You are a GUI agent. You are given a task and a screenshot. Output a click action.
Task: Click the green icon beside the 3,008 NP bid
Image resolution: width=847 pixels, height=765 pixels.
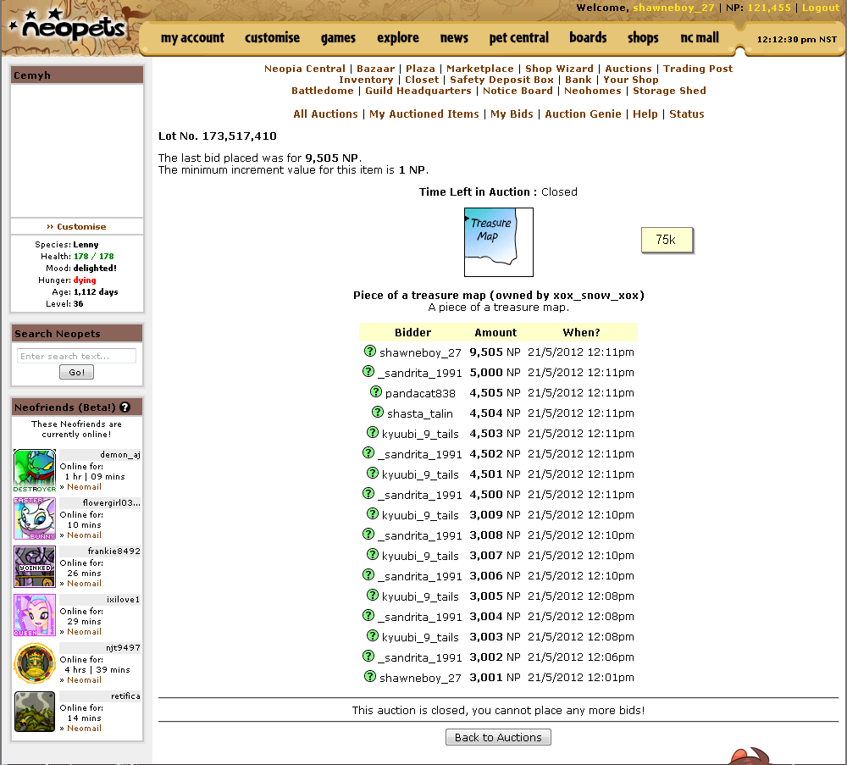[368, 535]
